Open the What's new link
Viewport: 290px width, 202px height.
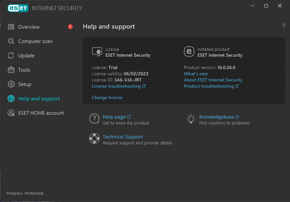pos(196,74)
